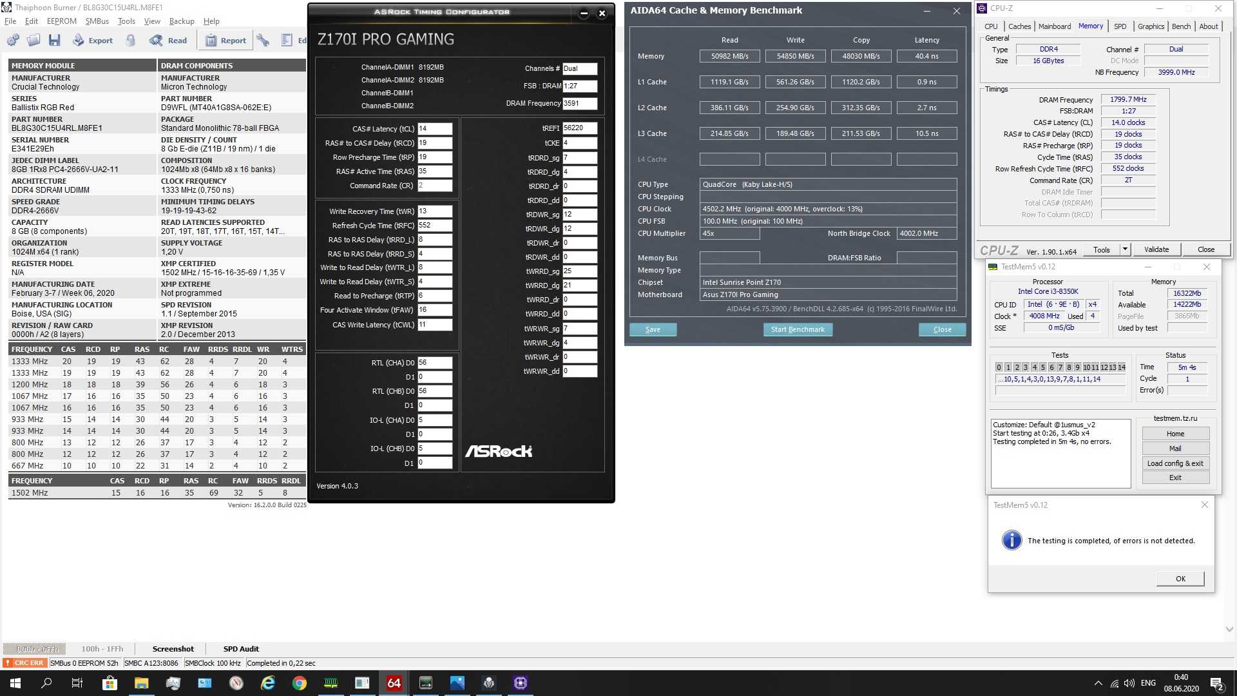Click the Photos app icon on taskbar
Image resolution: width=1237 pixels, height=696 pixels.
pyautogui.click(x=457, y=683)
